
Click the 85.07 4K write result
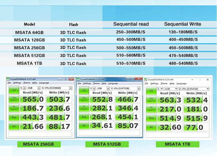click(128, 125)
